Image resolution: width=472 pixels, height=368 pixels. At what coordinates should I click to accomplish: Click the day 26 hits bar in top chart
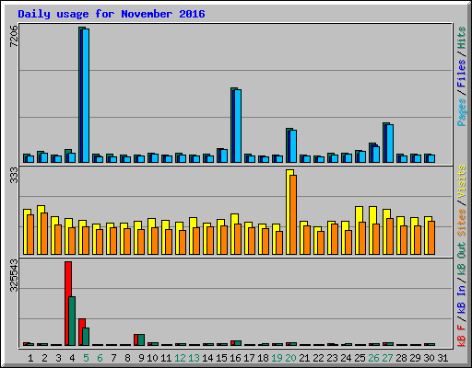coord(371,153)
